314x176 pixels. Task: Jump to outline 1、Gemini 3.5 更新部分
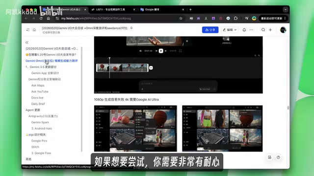(x=41, y=67)
